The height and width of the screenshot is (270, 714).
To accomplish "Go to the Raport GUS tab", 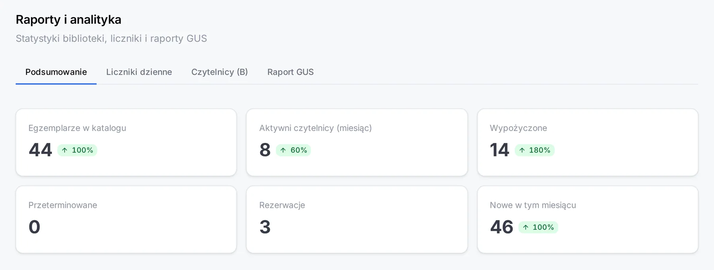I will (x=290, y=72).
